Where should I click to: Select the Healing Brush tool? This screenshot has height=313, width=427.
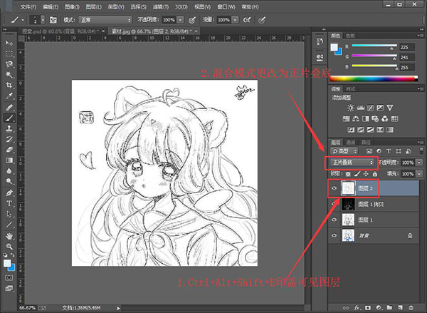(9, 107)
